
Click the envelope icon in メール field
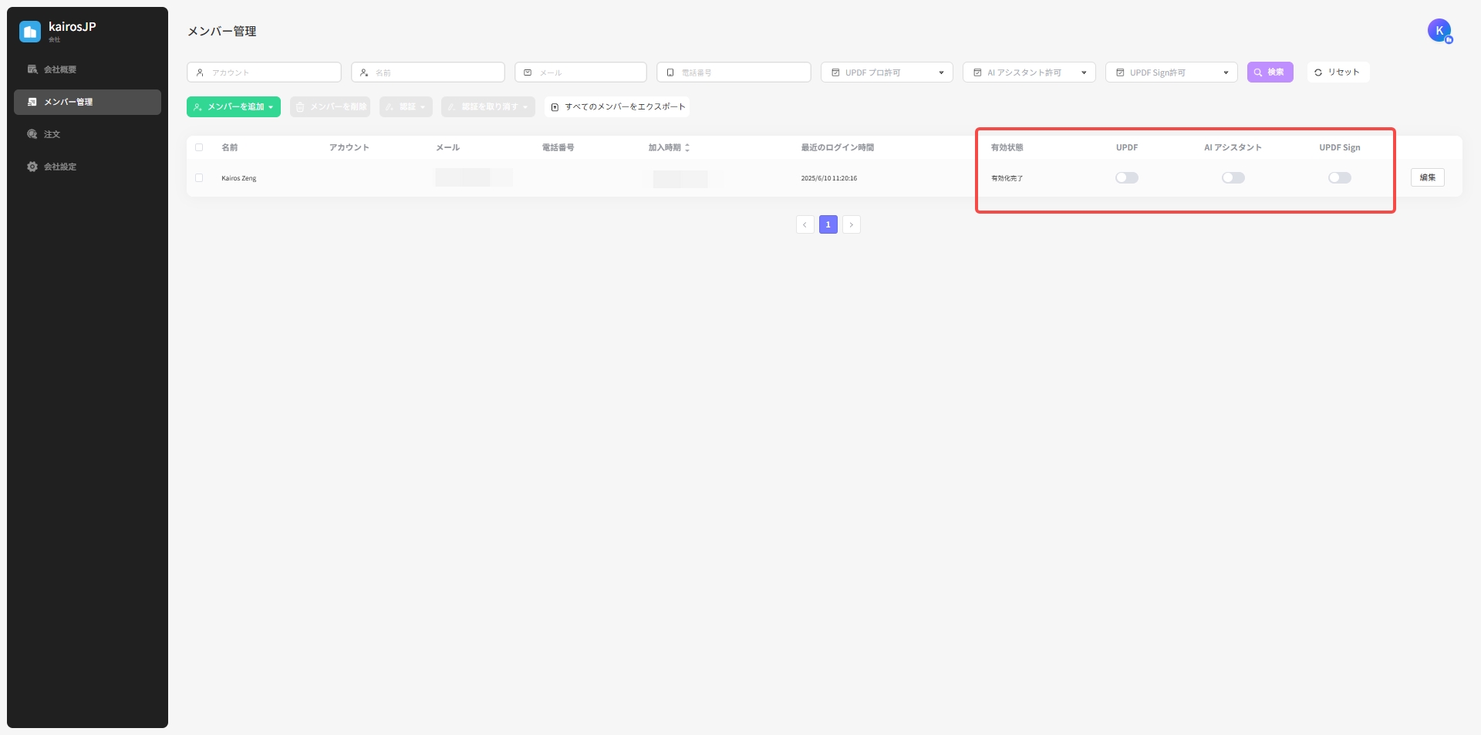pyautogui.click(x=528, y=72)
